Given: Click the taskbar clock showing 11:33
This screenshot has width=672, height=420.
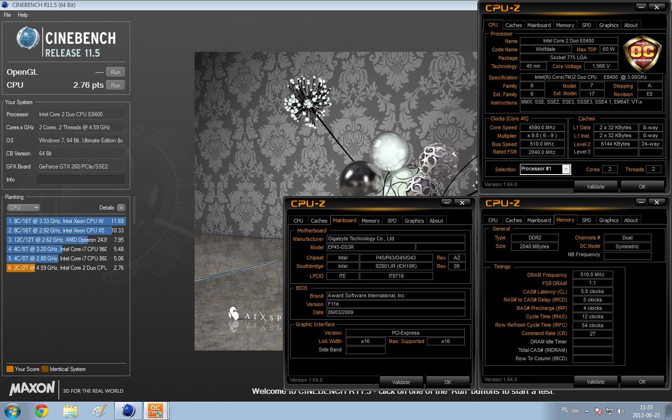Looking at the screenshot, I should (x=646, y=411).
